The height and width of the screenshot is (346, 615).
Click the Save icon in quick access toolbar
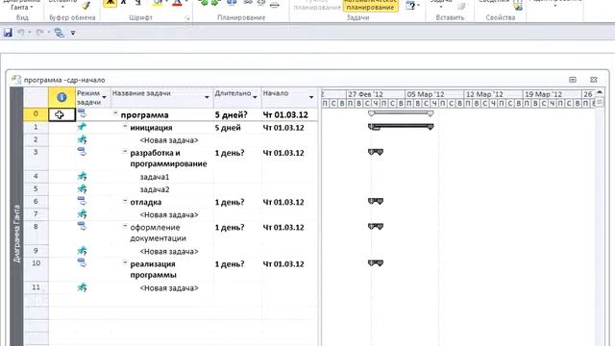click(x=8, y=33)
